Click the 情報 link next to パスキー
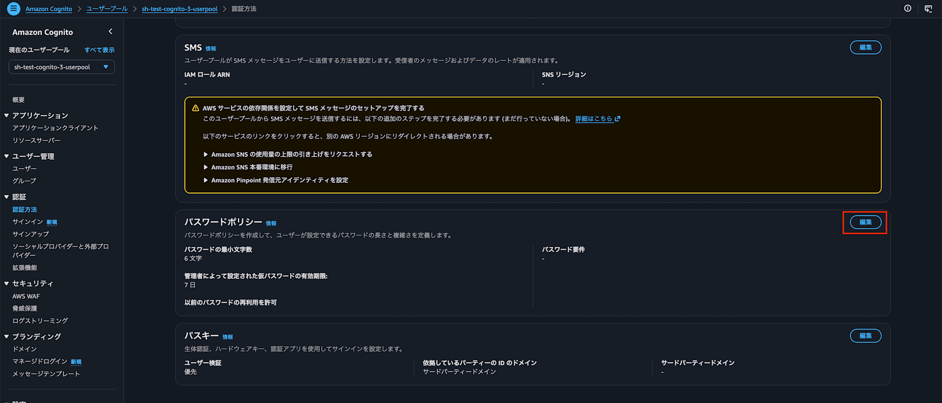The height and width of the screenshot is (403, 942). click(227, 337)
